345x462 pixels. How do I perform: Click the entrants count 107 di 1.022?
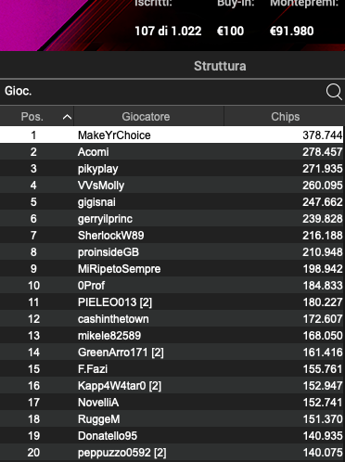[x=168, y=31]
